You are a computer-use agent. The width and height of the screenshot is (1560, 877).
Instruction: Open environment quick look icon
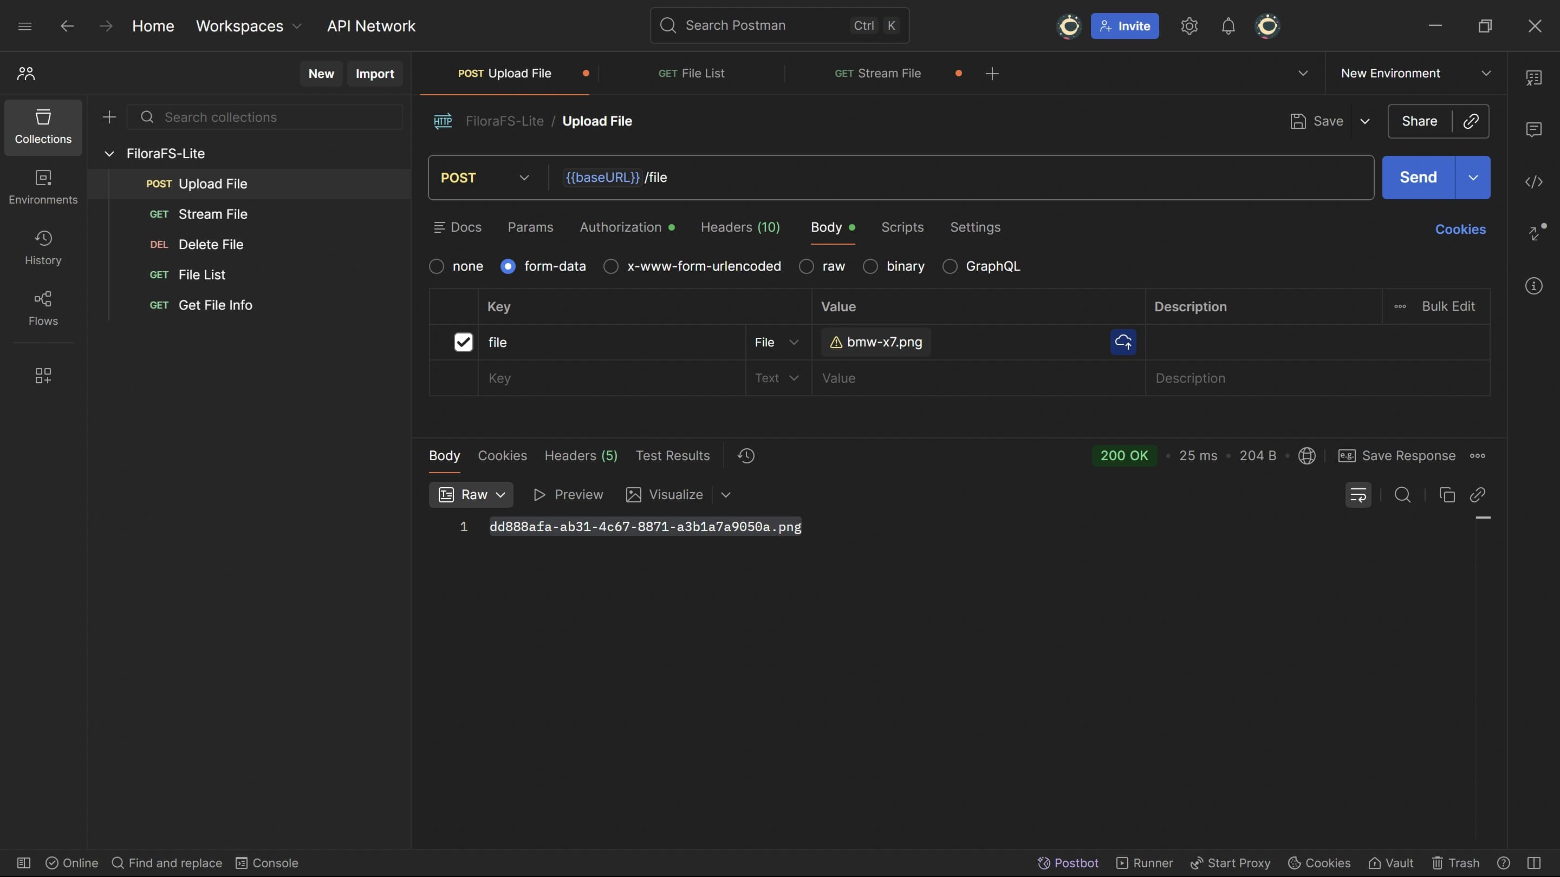tap(1533, 77)
